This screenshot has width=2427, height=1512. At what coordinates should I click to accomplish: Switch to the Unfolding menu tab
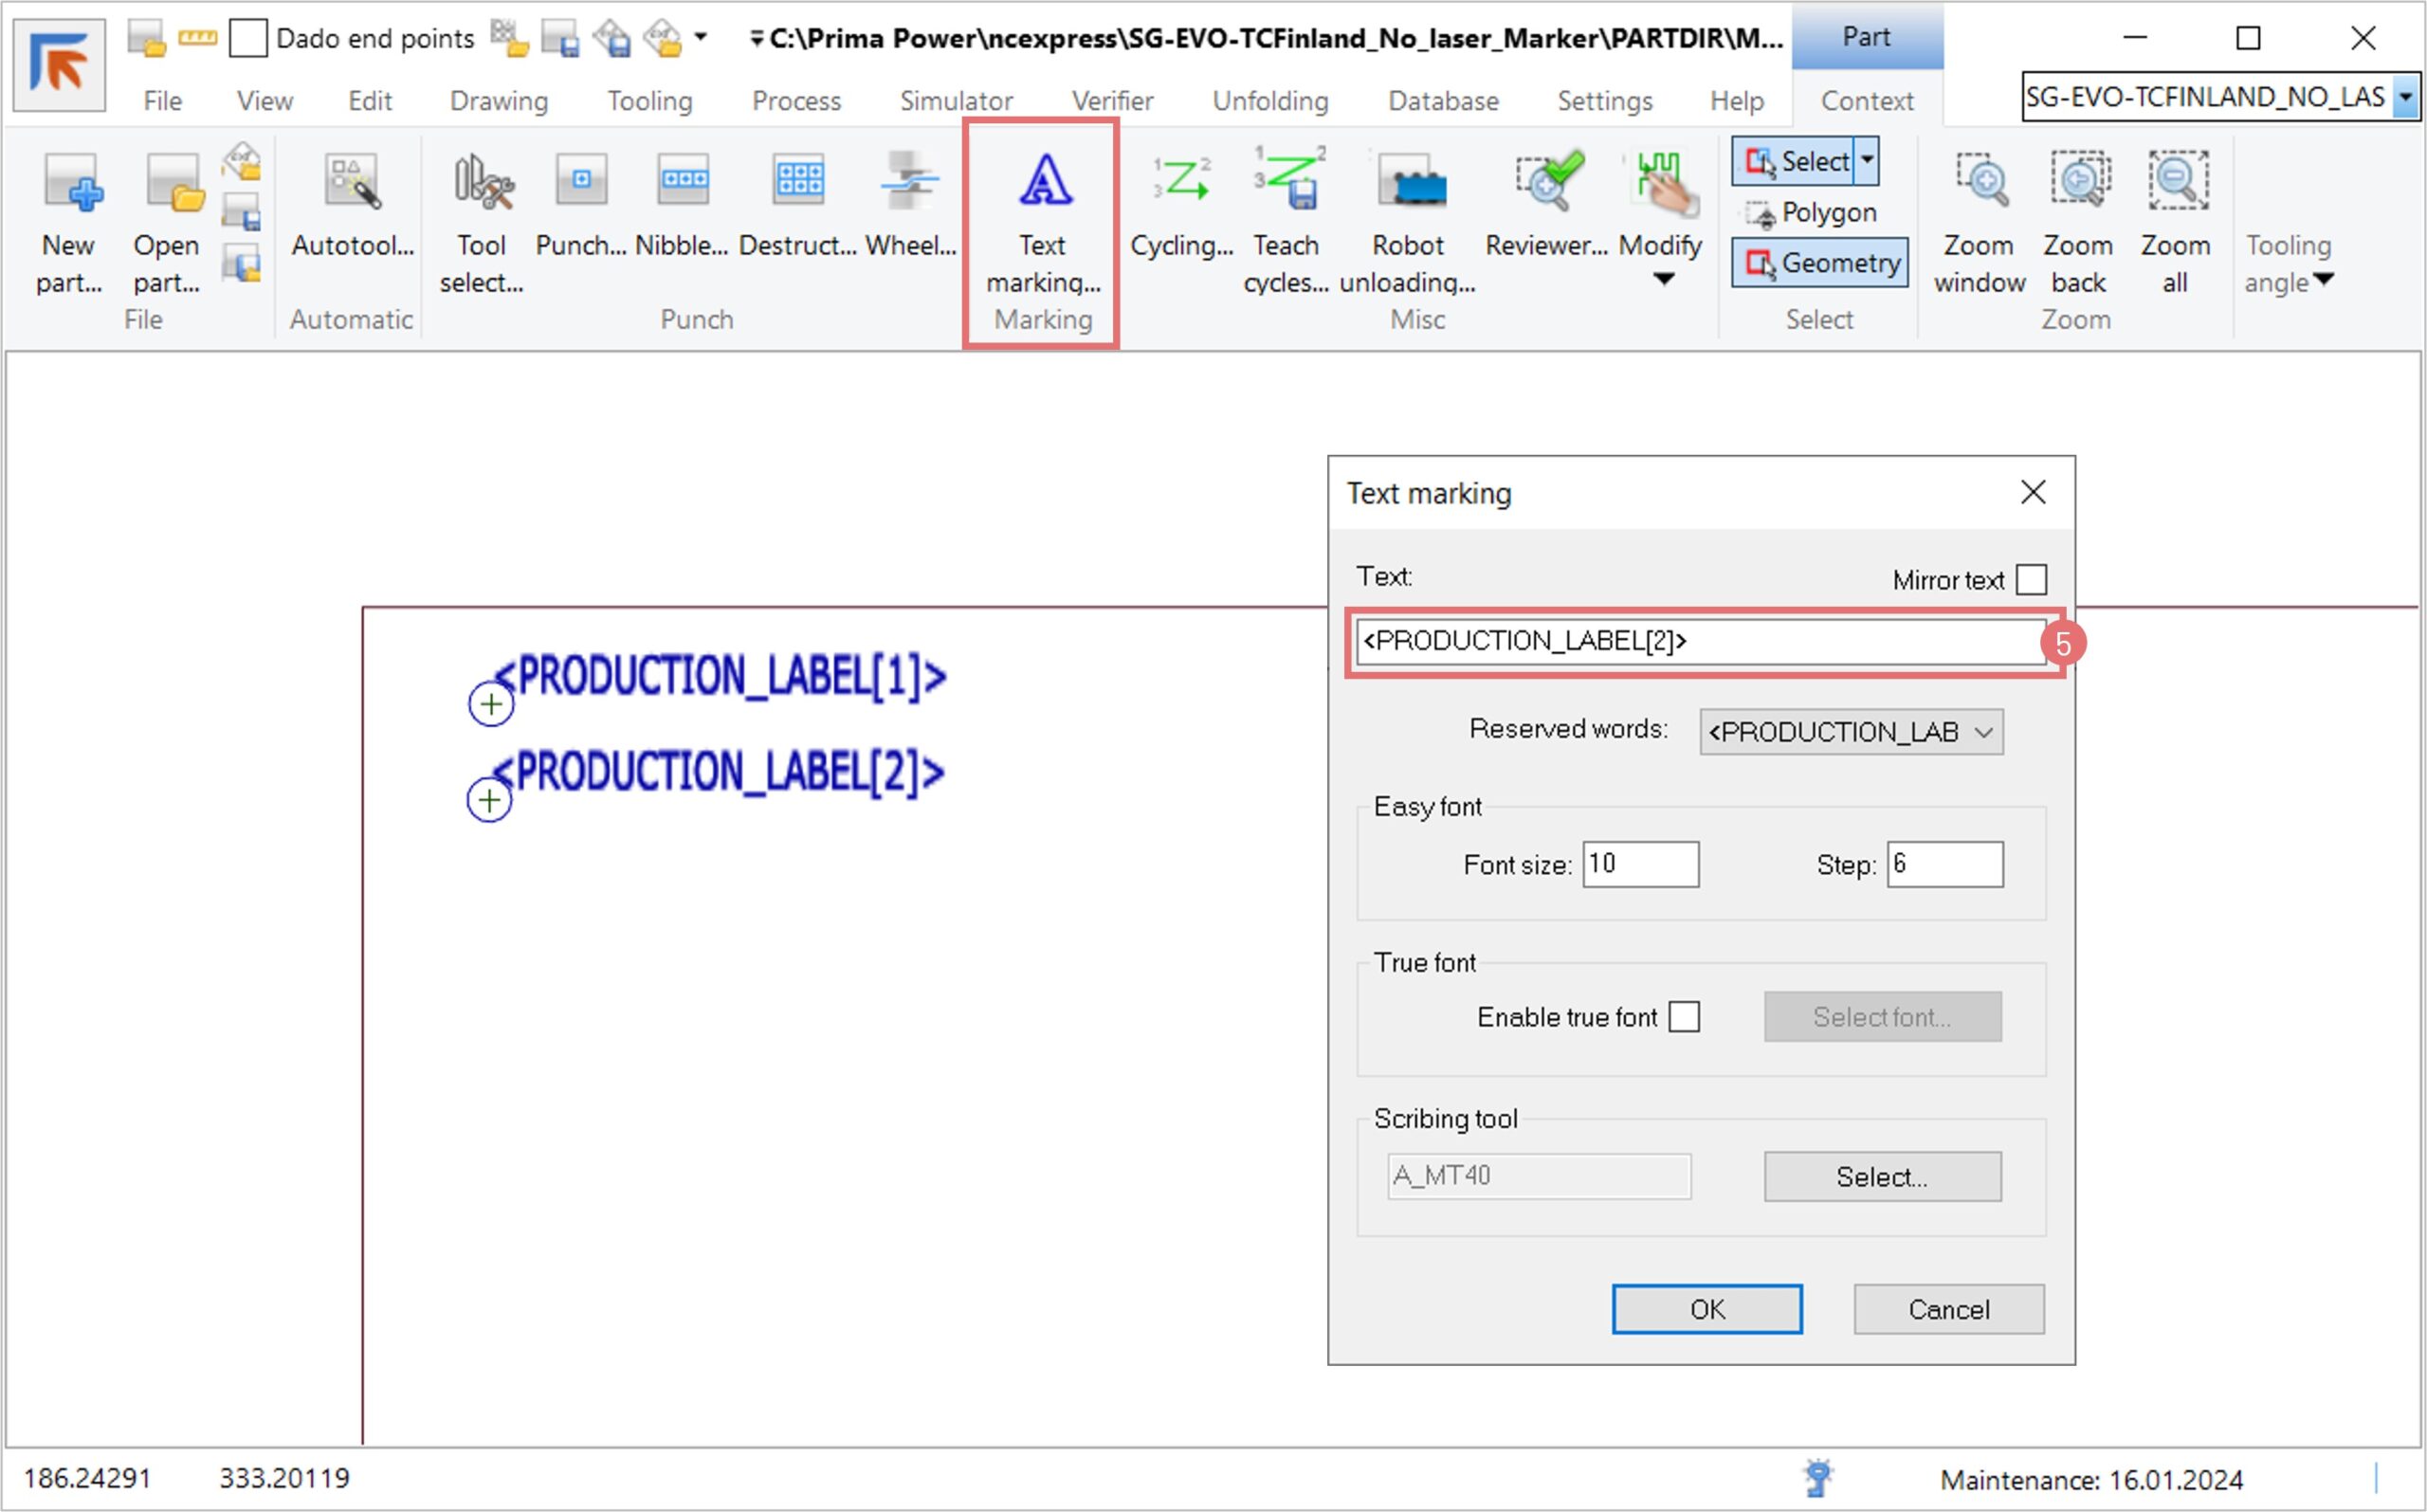pos(1270,101)
